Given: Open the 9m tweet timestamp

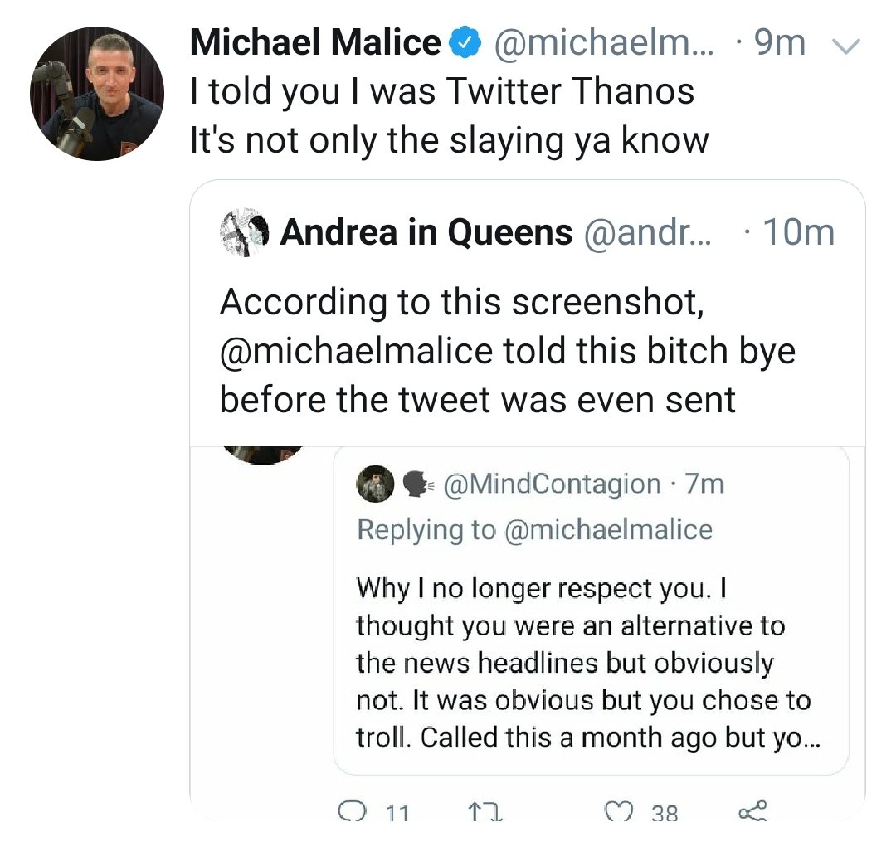Looking at the screenshot, I should pos(779,43).
